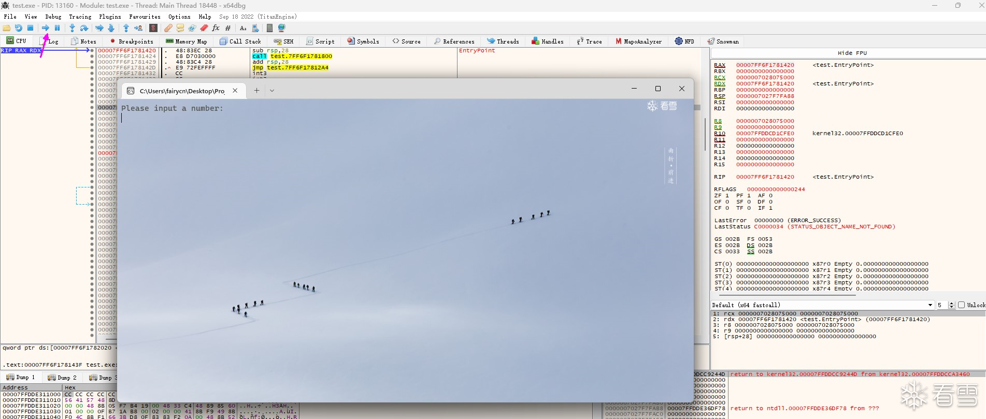
Task: Open the Variables hash icon
Action: click(x=228, y=28)
